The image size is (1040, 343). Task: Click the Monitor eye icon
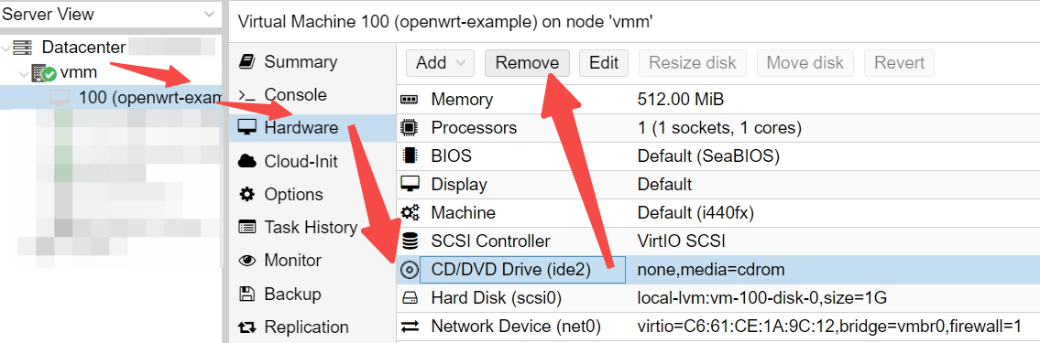pos(246,261)
